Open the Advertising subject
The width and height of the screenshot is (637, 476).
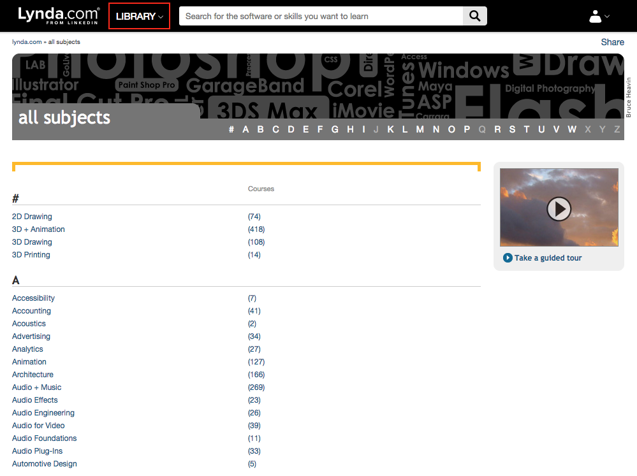coord(31,336)
